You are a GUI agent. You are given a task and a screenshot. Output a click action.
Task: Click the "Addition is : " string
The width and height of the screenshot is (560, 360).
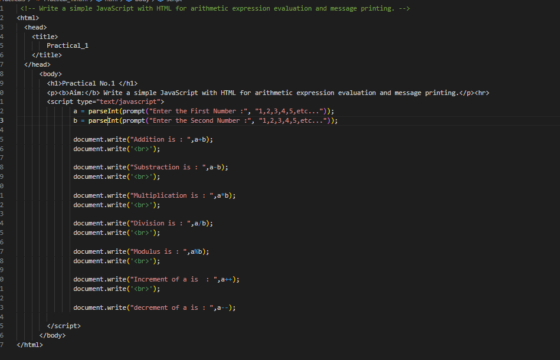click(161, 140)
